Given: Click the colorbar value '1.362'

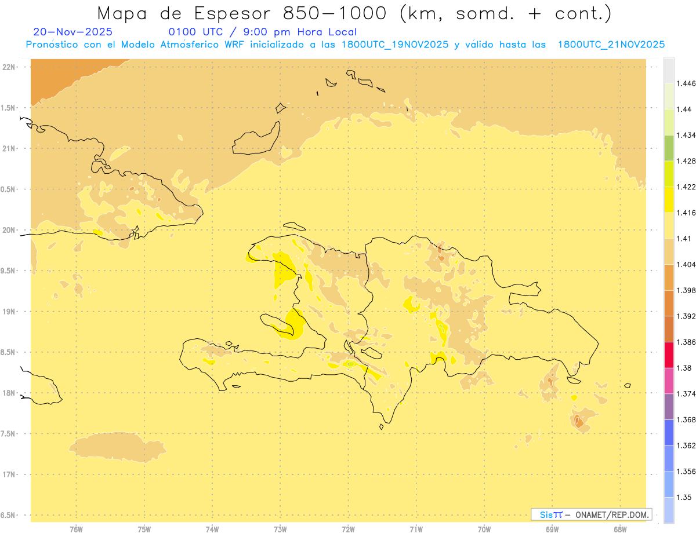Looking at the screenshot, I should 685,445.
